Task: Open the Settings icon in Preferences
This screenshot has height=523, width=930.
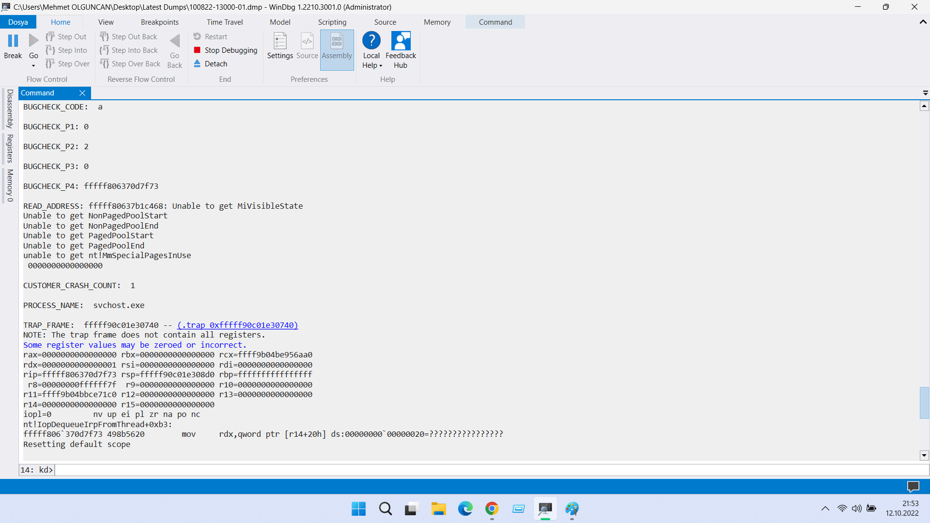Action: point(280,42)
